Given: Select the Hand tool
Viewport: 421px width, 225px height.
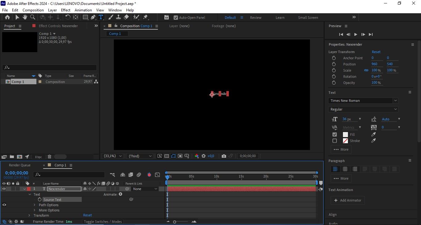Looking at the screenshot, I should [25, 17].
